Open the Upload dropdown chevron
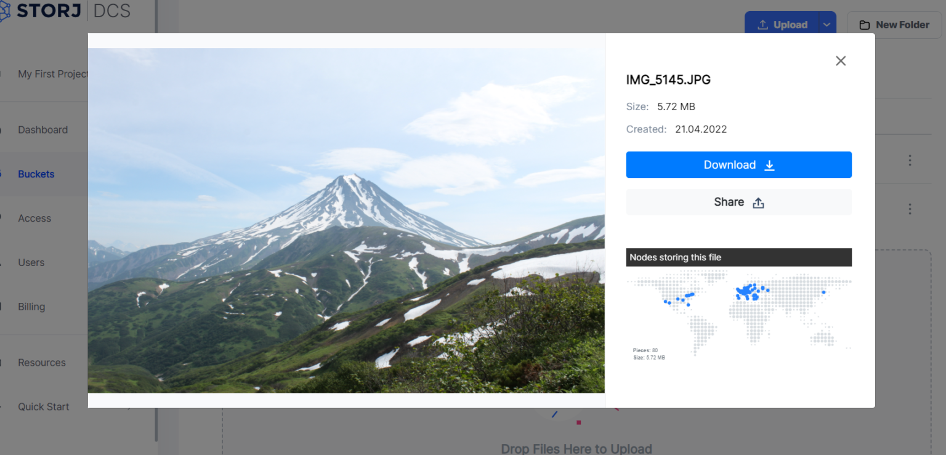Viewport: 946px width, 455px height. coord(827,25)
